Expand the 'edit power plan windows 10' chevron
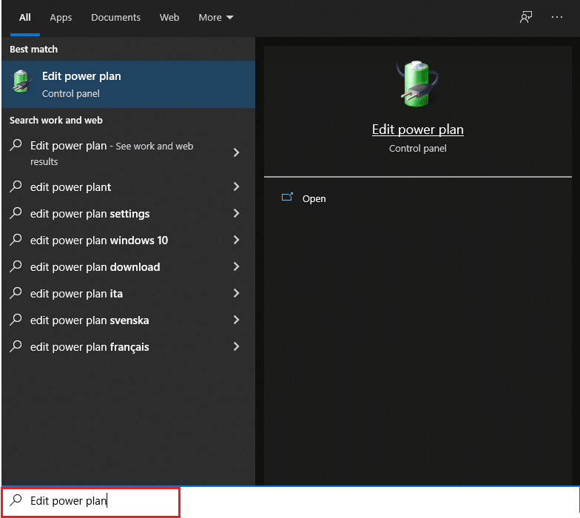The image size is (580, 518). 236,240
